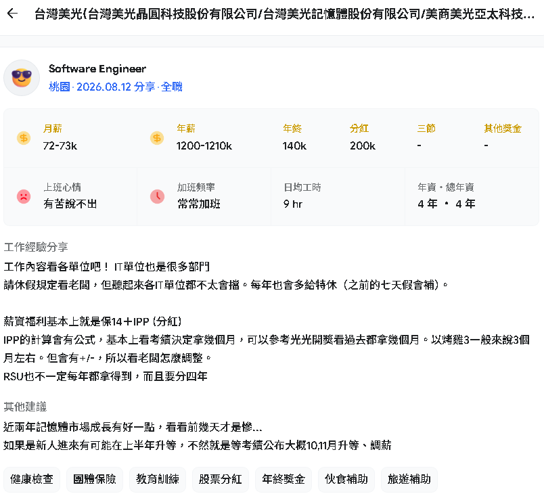Click the 其他建議 section heading
Screen dimensions: 544x498
click(x=25, y=407)
